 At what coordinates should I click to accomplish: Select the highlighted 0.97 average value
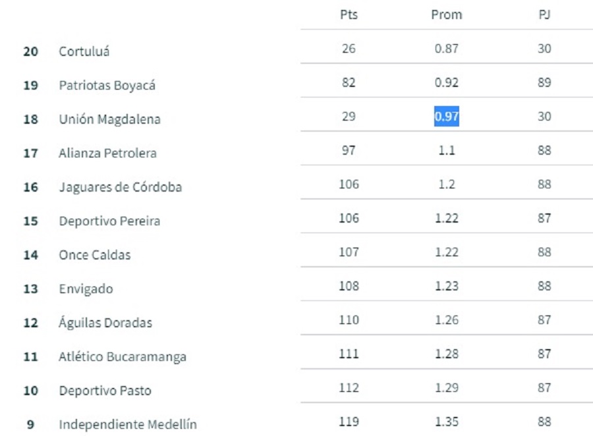click(446, 117)
